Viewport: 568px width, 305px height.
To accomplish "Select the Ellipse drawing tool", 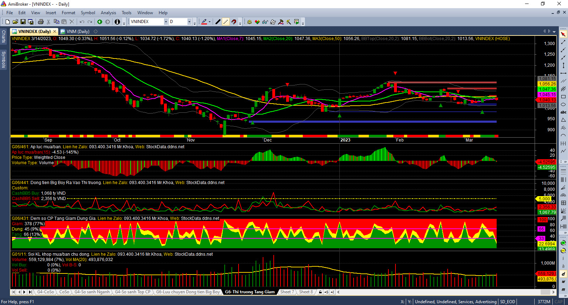I will pos(563,104).
